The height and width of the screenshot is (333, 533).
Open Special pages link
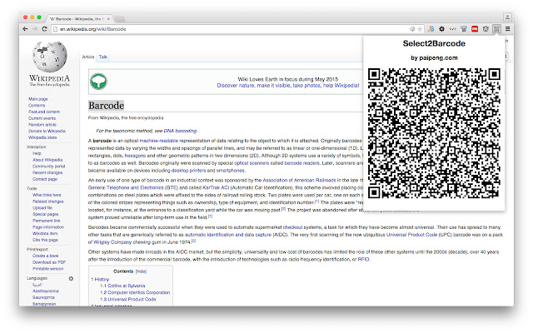[x=46, y=215]
